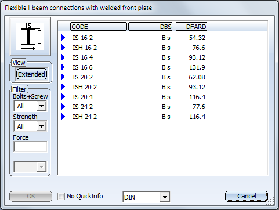
Task: Click the blue arrow beside IS 24 2
Action: [63, 107]
